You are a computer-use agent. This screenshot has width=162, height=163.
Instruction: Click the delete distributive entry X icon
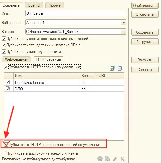[x=122, y=159]
